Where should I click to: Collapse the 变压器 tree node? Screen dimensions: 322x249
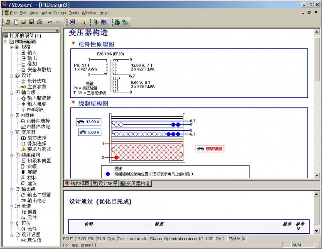pyautogui.click(x=12, y=132)
